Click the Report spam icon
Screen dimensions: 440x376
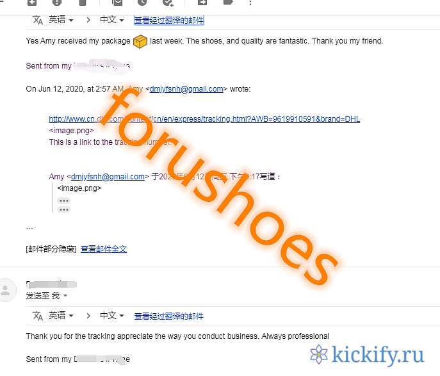[x=57, y=3]
